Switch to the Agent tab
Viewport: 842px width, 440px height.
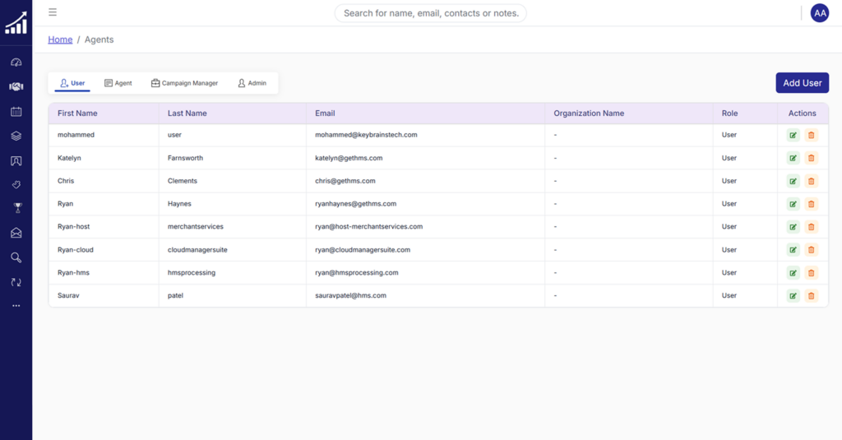(x=118, y=83)
